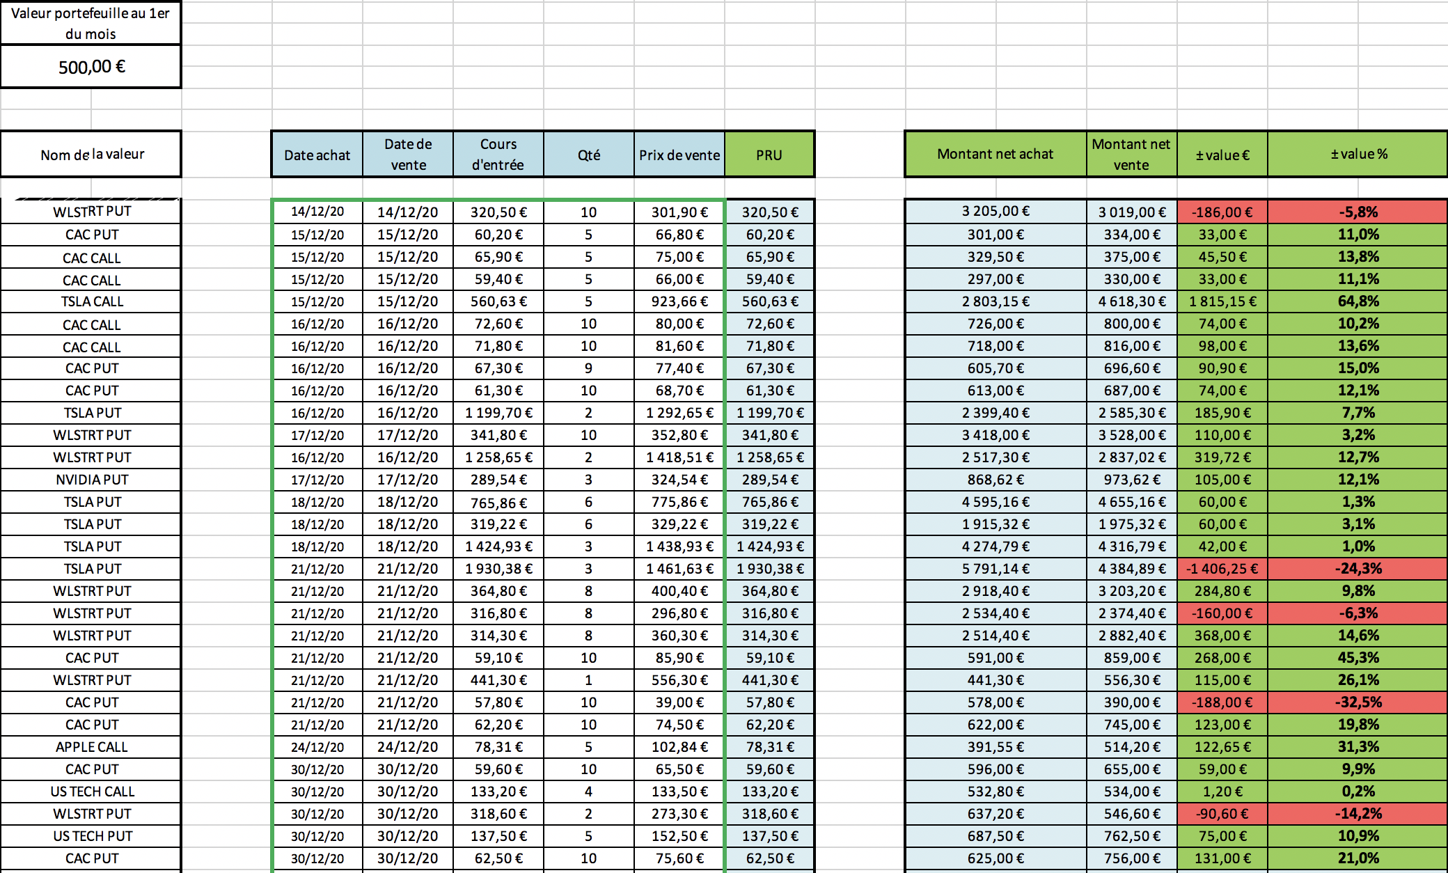
Task: Select the '±value %' column header
Action: (x=1358, y=154)
